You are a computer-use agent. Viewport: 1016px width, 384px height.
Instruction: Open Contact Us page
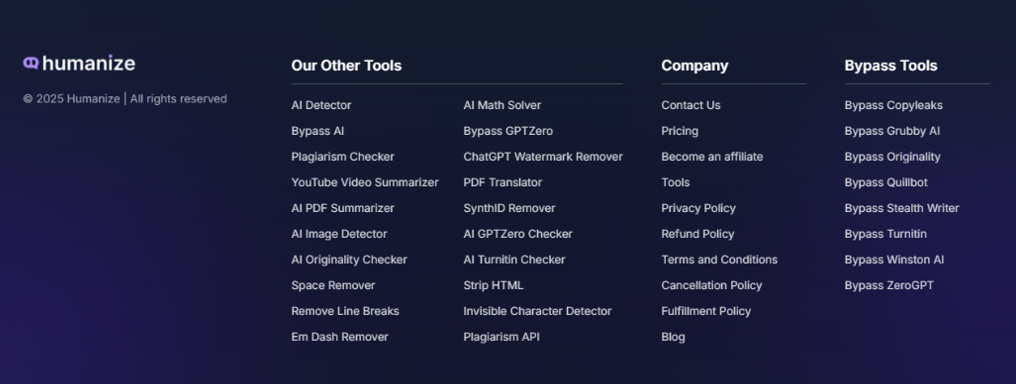(x=691, y=105)
